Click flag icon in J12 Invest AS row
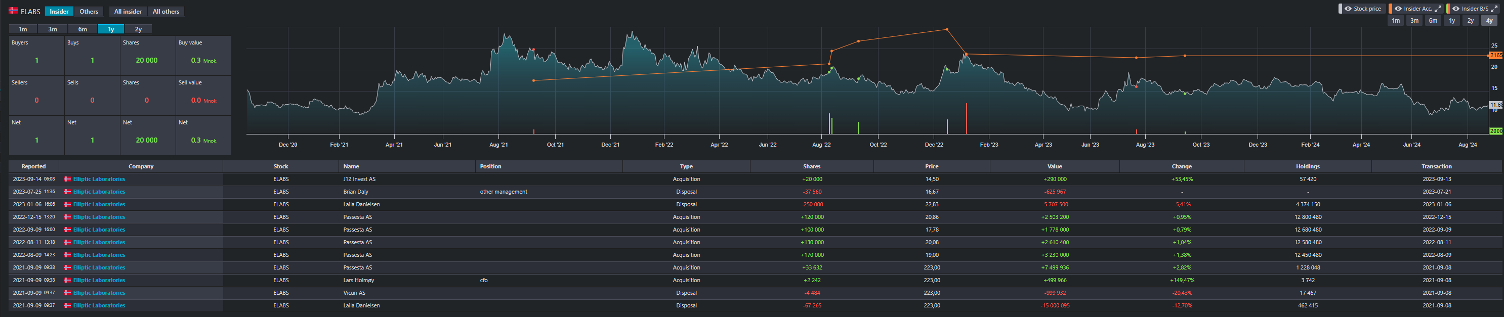 (x=67, y=179)
